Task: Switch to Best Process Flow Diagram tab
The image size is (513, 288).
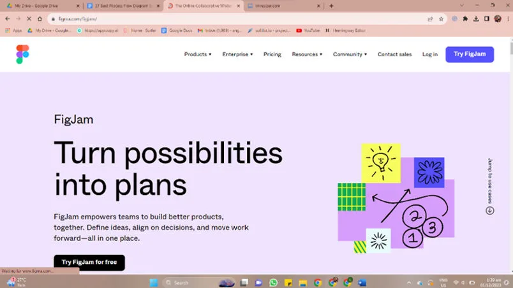Action: (123, 6)
